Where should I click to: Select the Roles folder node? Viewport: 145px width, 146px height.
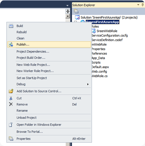tap(95, 26)
